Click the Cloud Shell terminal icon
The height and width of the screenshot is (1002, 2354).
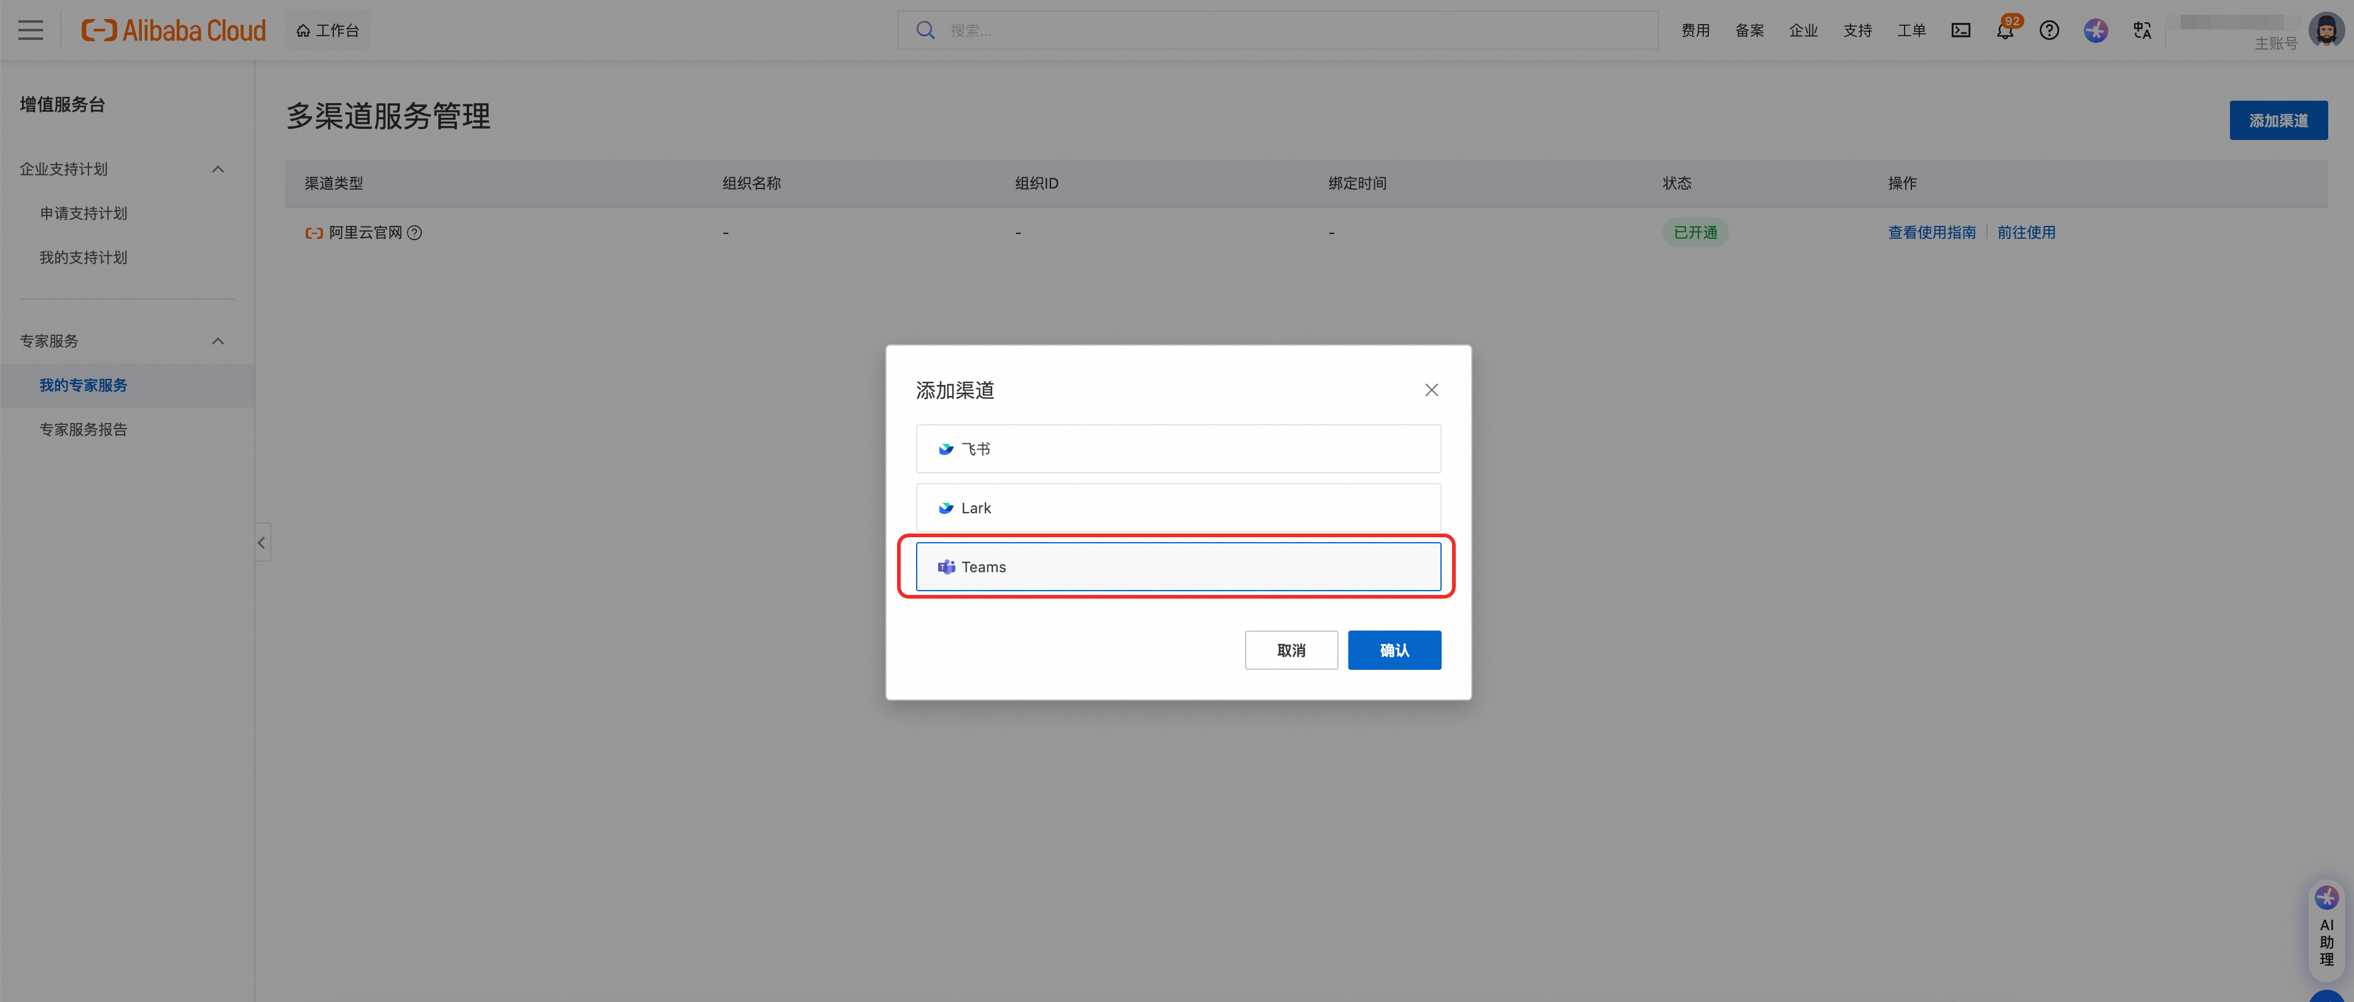(1960, 30)
